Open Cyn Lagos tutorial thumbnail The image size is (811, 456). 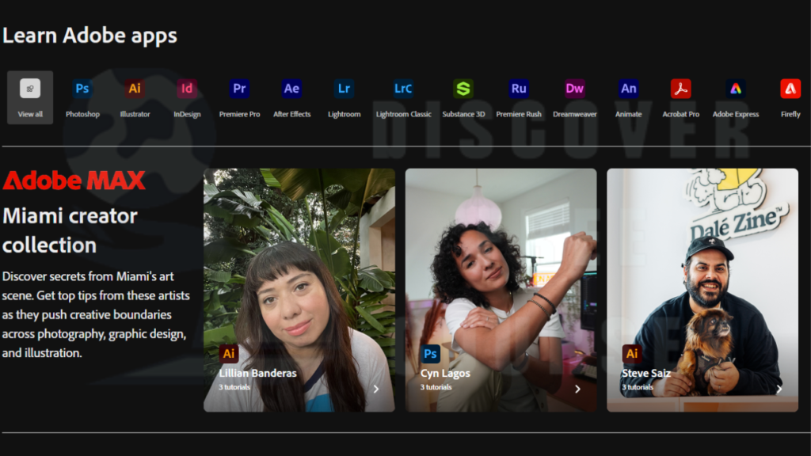(501, 290)
